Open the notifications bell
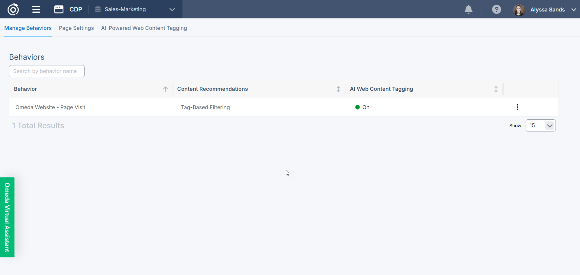This screenshot has width=580, height=275. coord(468,9)
